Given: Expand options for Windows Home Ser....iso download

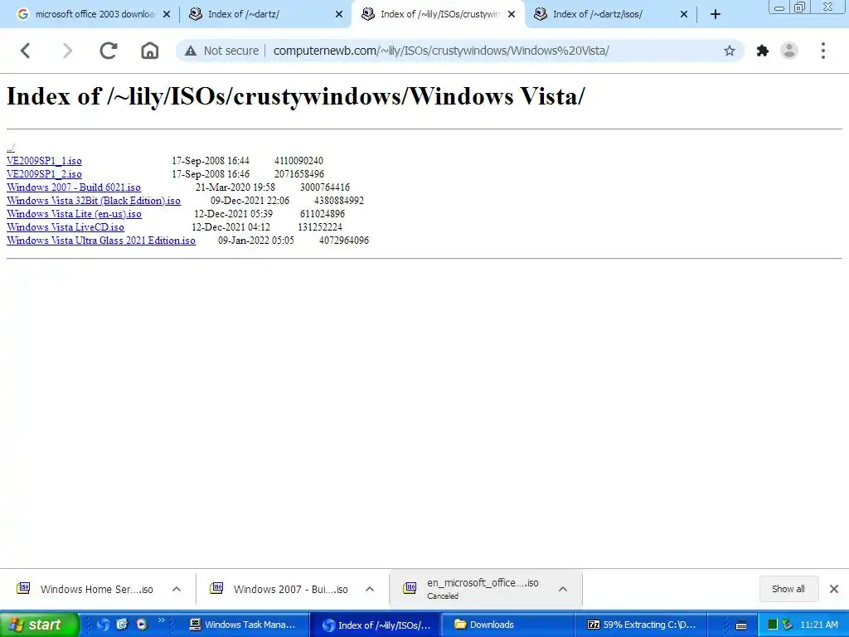Looking at the screenshot, I should [177, 590].
